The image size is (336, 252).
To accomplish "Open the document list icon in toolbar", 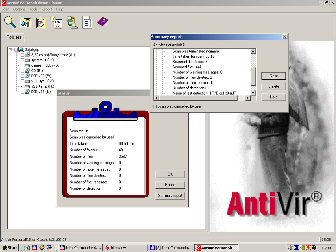I will coord(87,22).
